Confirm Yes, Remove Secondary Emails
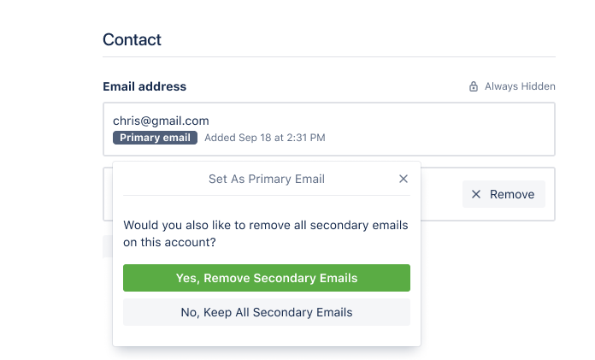 (x=267, y=278)
